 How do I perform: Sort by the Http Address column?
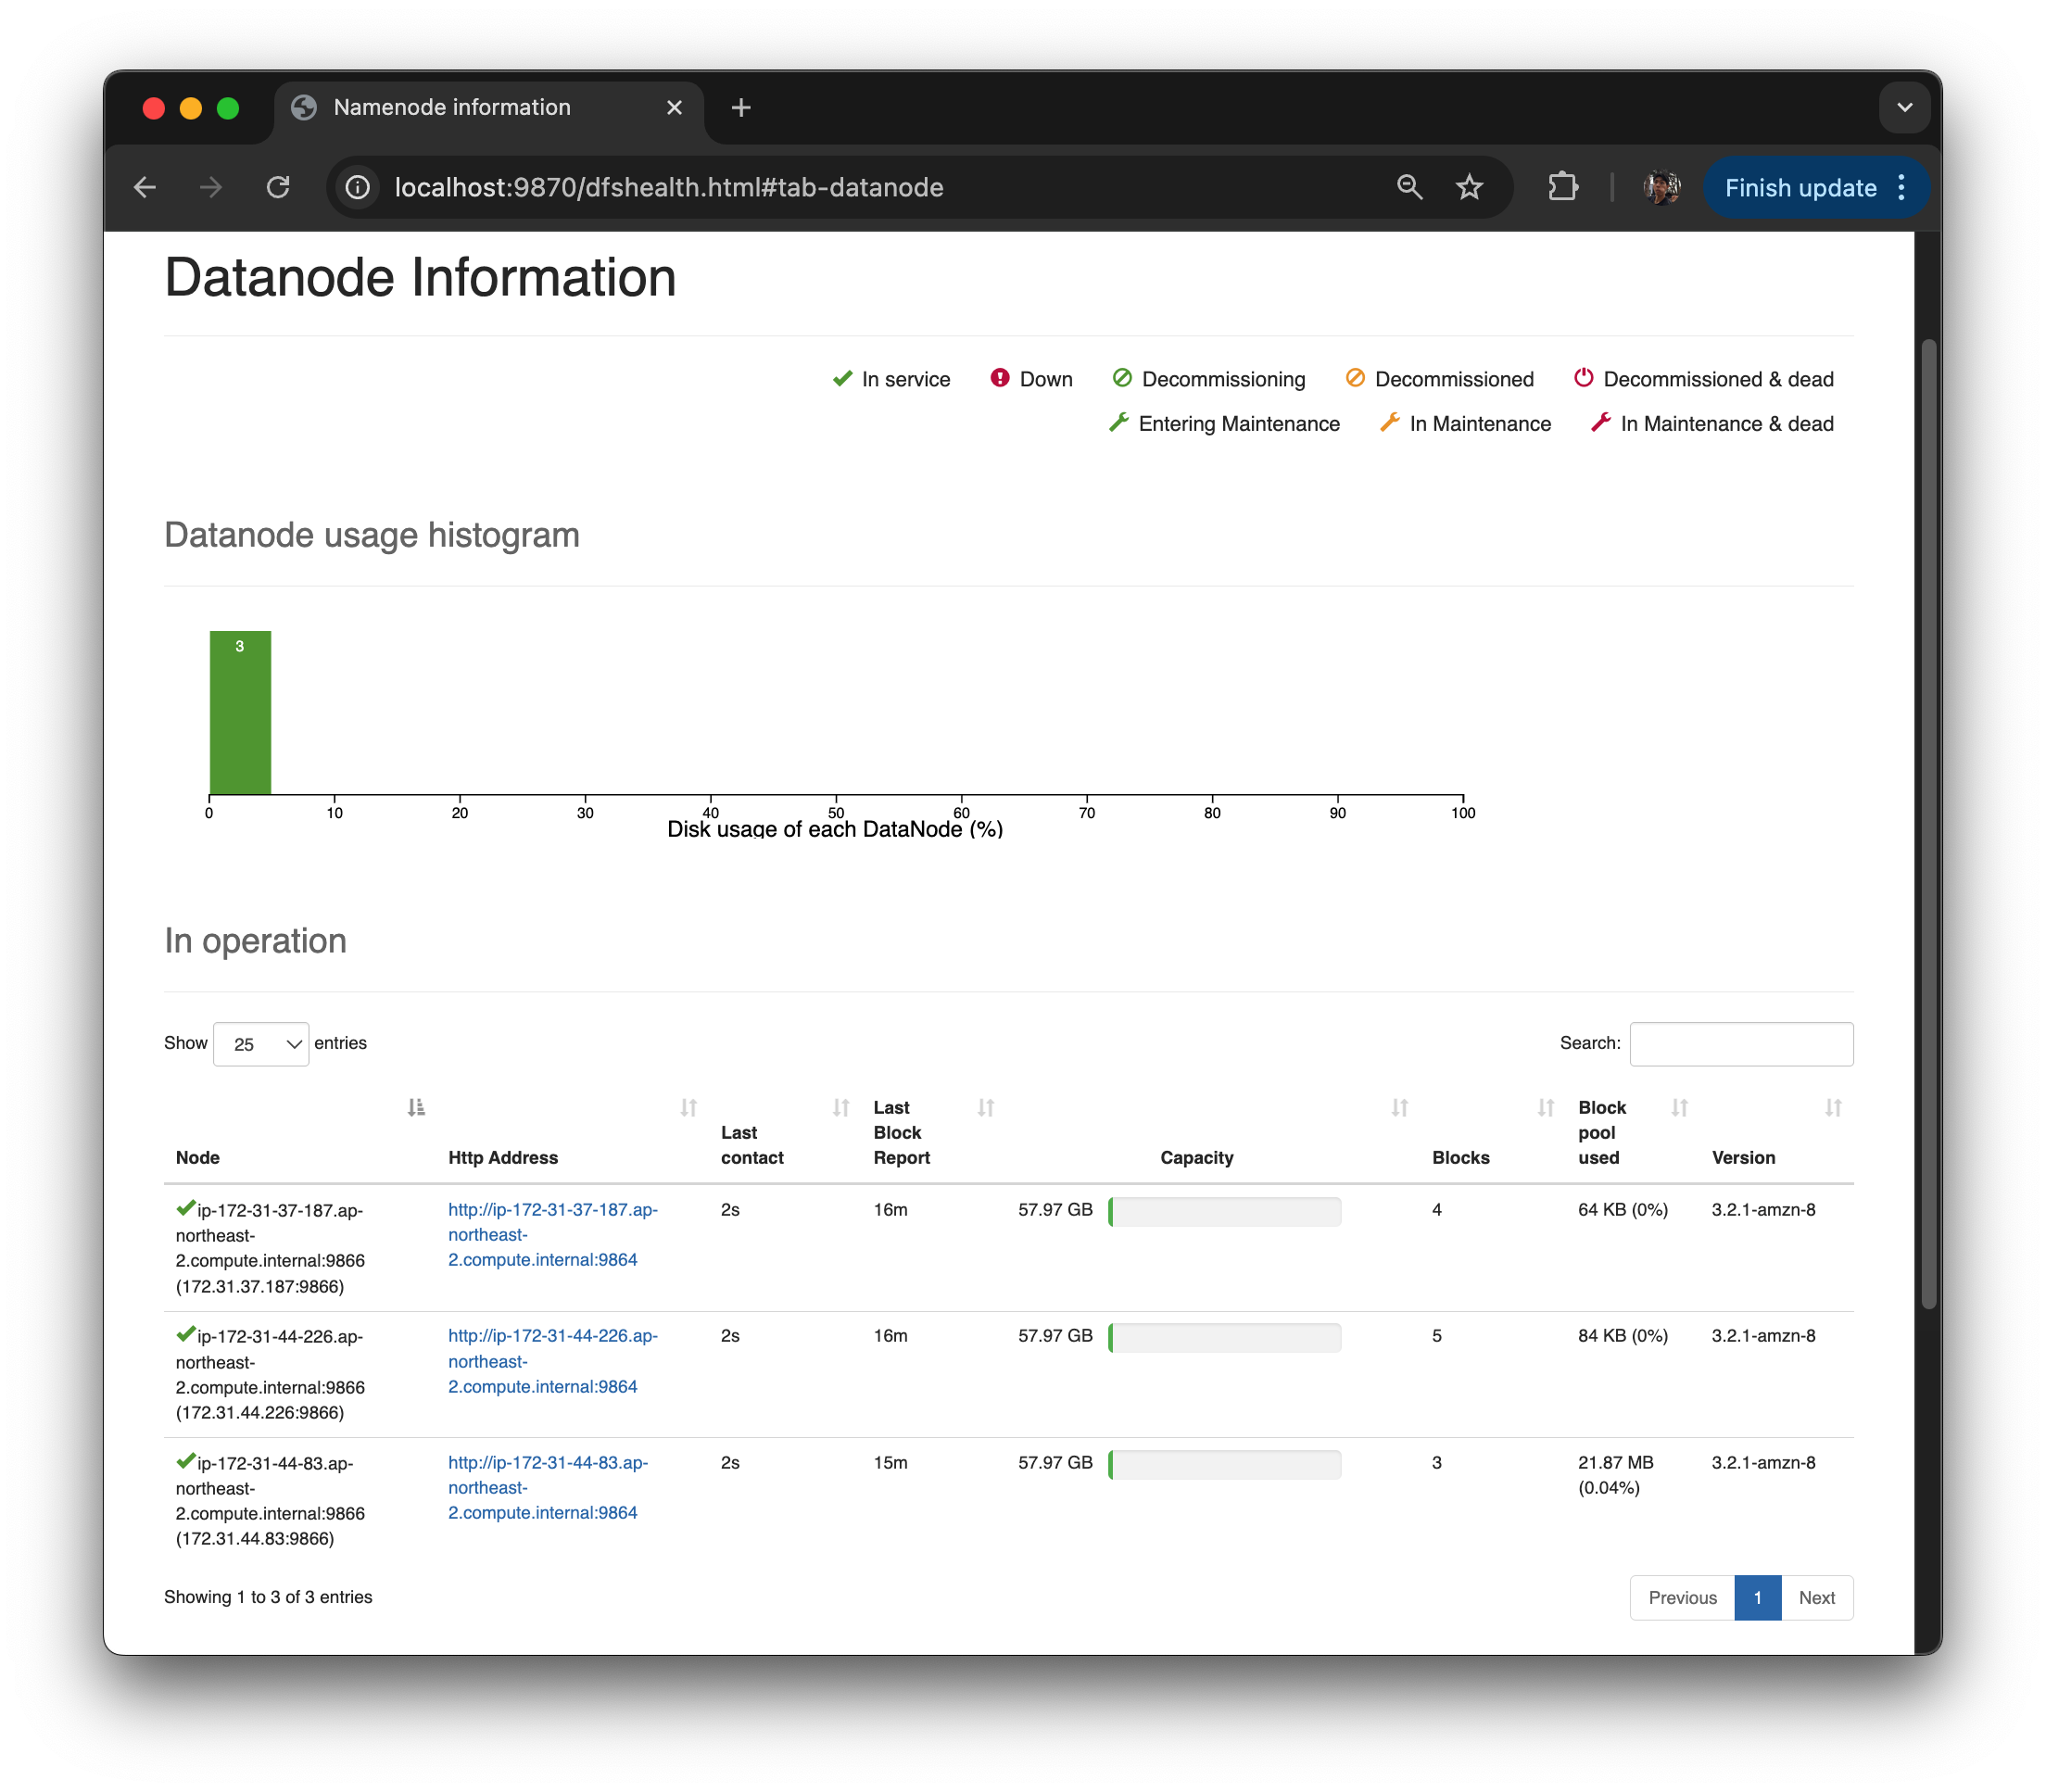click(688, 1107)
